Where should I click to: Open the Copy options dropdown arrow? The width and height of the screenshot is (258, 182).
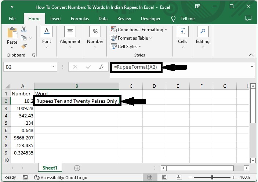[x=30, y=38]
